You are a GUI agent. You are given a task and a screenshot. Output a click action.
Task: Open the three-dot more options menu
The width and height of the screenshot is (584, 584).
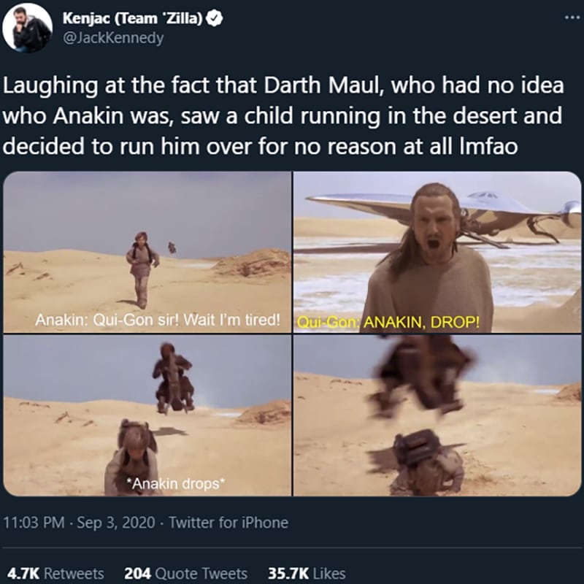click(x=574, y=18)
